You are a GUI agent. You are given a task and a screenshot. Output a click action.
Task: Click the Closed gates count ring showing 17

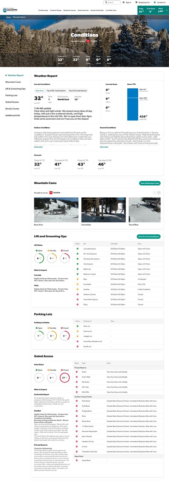[x=65, y=377]
